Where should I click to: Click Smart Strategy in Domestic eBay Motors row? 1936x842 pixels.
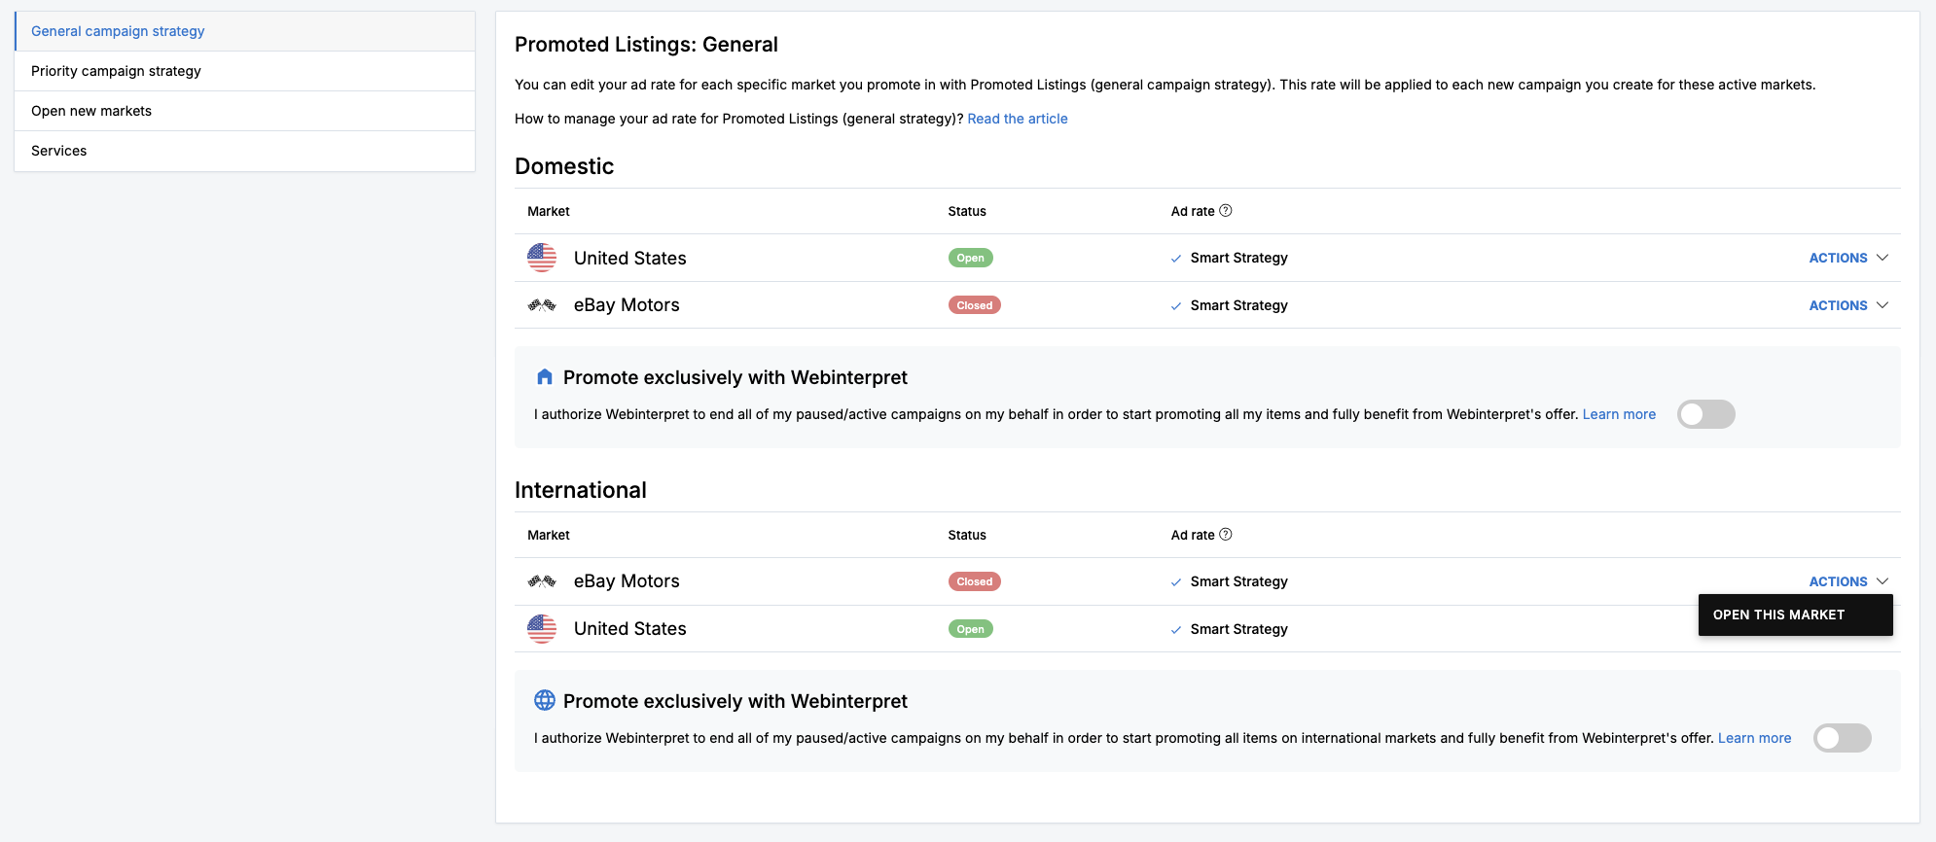pyautogui.click(x=1239, y=305)
